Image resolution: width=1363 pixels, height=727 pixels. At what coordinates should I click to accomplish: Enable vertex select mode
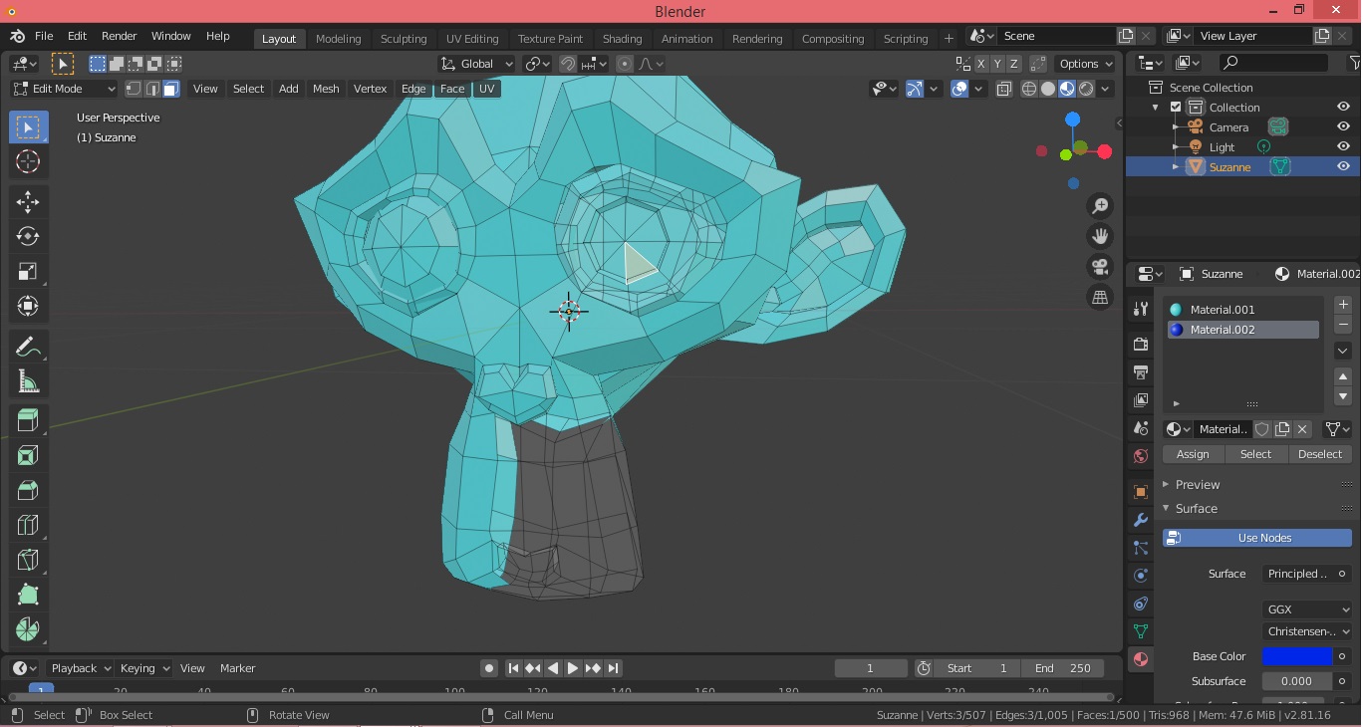pos(133,89)
